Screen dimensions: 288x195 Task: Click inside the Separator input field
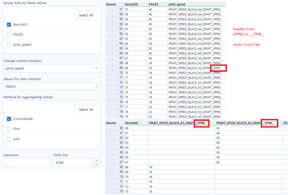[27, 162]
